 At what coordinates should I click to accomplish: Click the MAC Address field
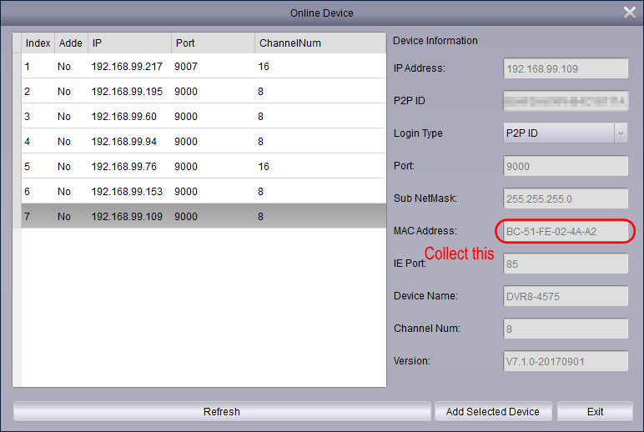[565, 231]
